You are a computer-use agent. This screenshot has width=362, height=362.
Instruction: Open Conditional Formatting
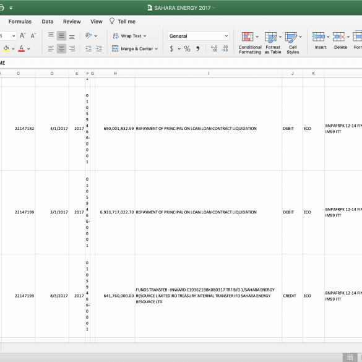250,43
